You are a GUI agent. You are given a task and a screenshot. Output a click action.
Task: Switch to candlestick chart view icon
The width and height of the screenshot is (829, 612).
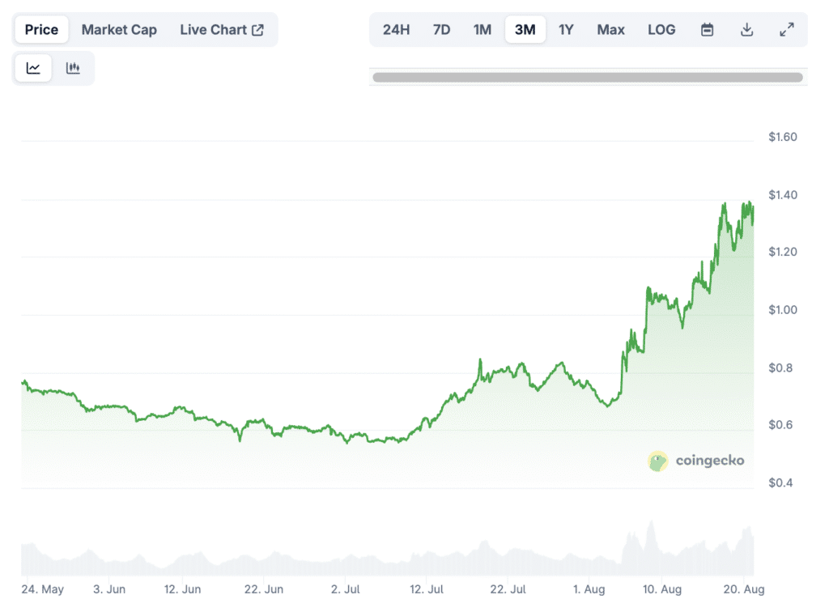click(x=73, y=69)
